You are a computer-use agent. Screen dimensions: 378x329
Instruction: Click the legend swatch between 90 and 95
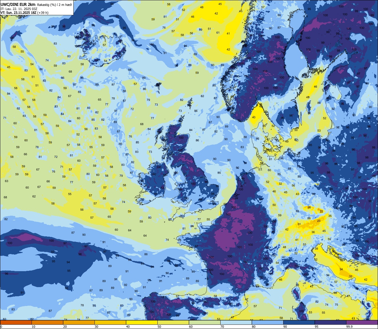[299, 322]
